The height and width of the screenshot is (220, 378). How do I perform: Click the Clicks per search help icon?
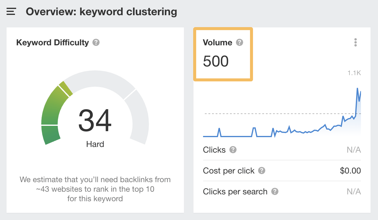(x=275, y=192)
